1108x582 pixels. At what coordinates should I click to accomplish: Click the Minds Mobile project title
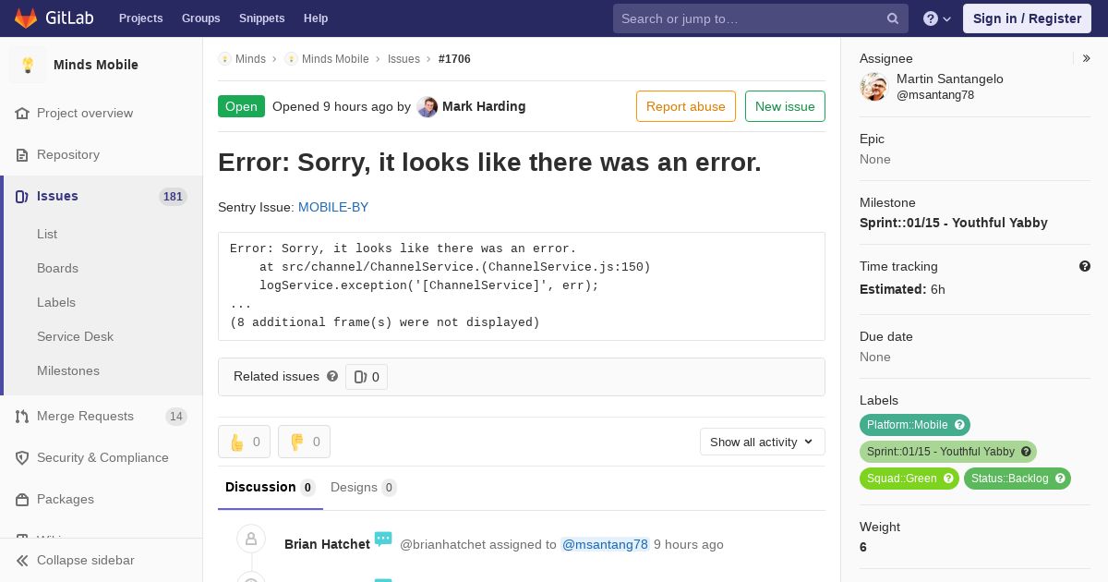[96, 65]
